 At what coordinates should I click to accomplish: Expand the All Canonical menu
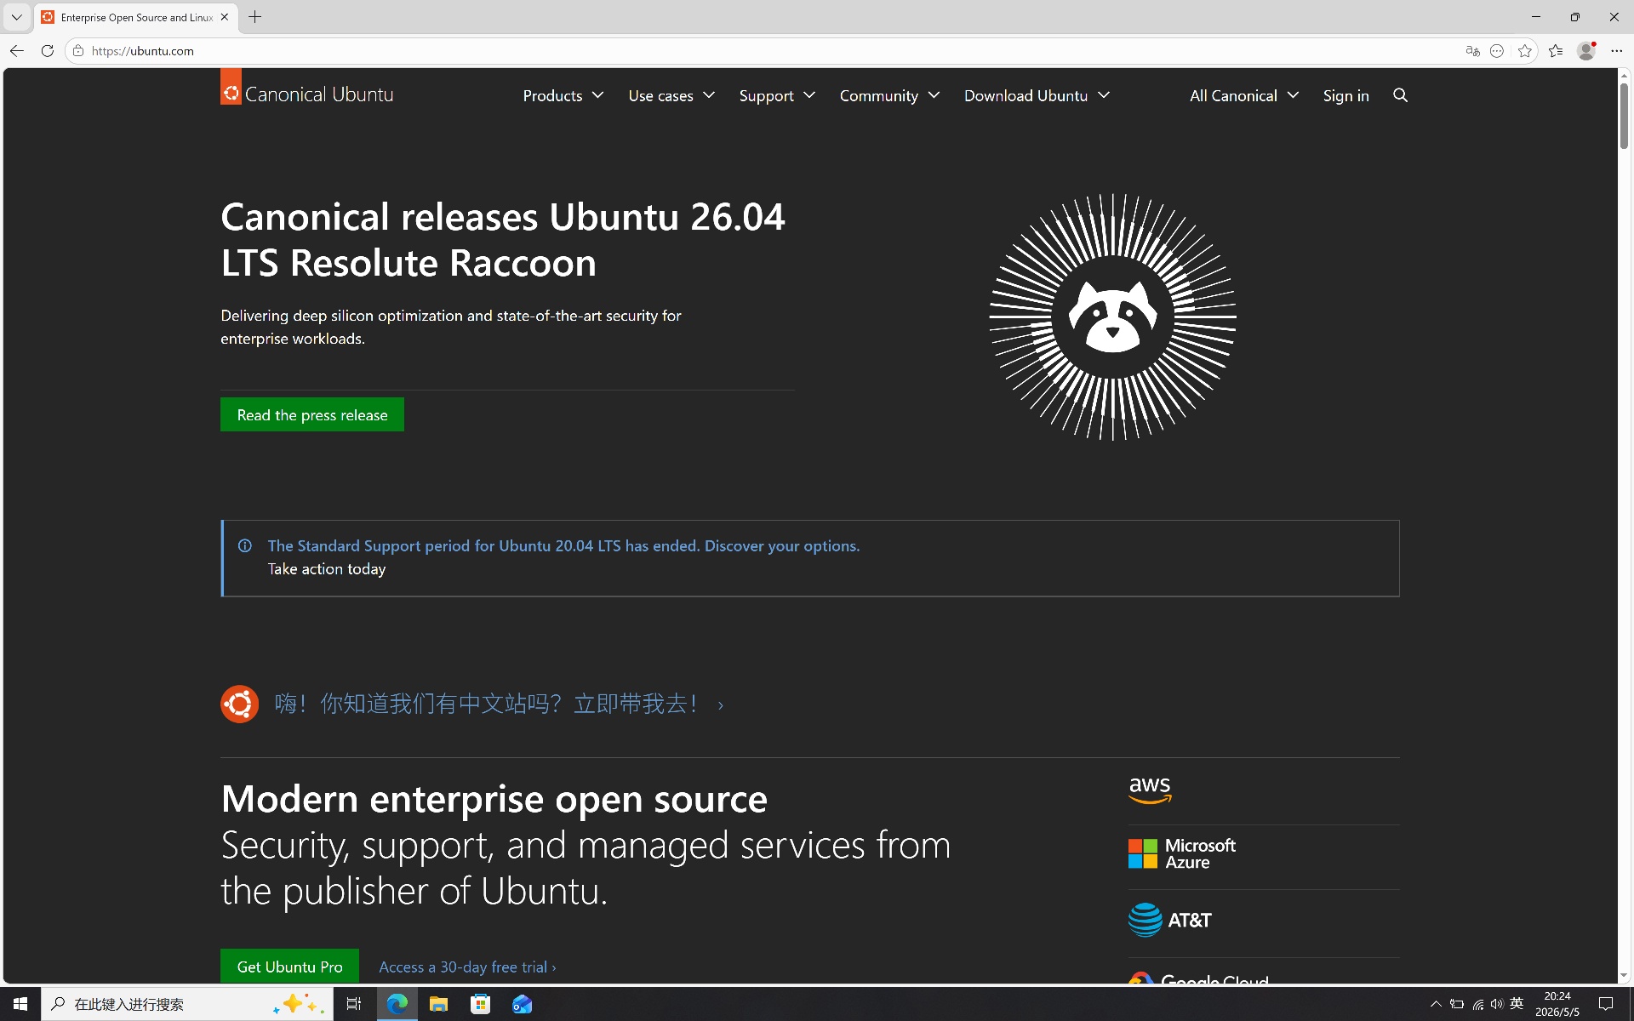click(x=1244, y=95)
